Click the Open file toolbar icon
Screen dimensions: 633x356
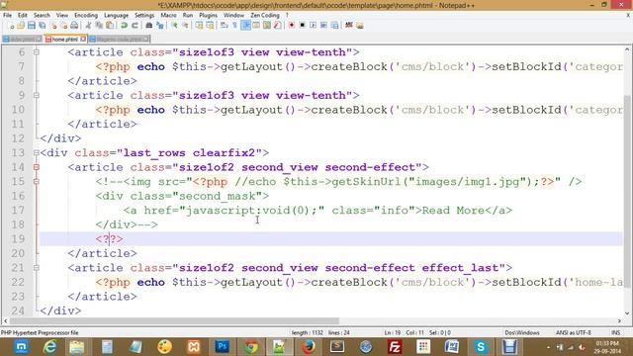(x=21, y=26)
